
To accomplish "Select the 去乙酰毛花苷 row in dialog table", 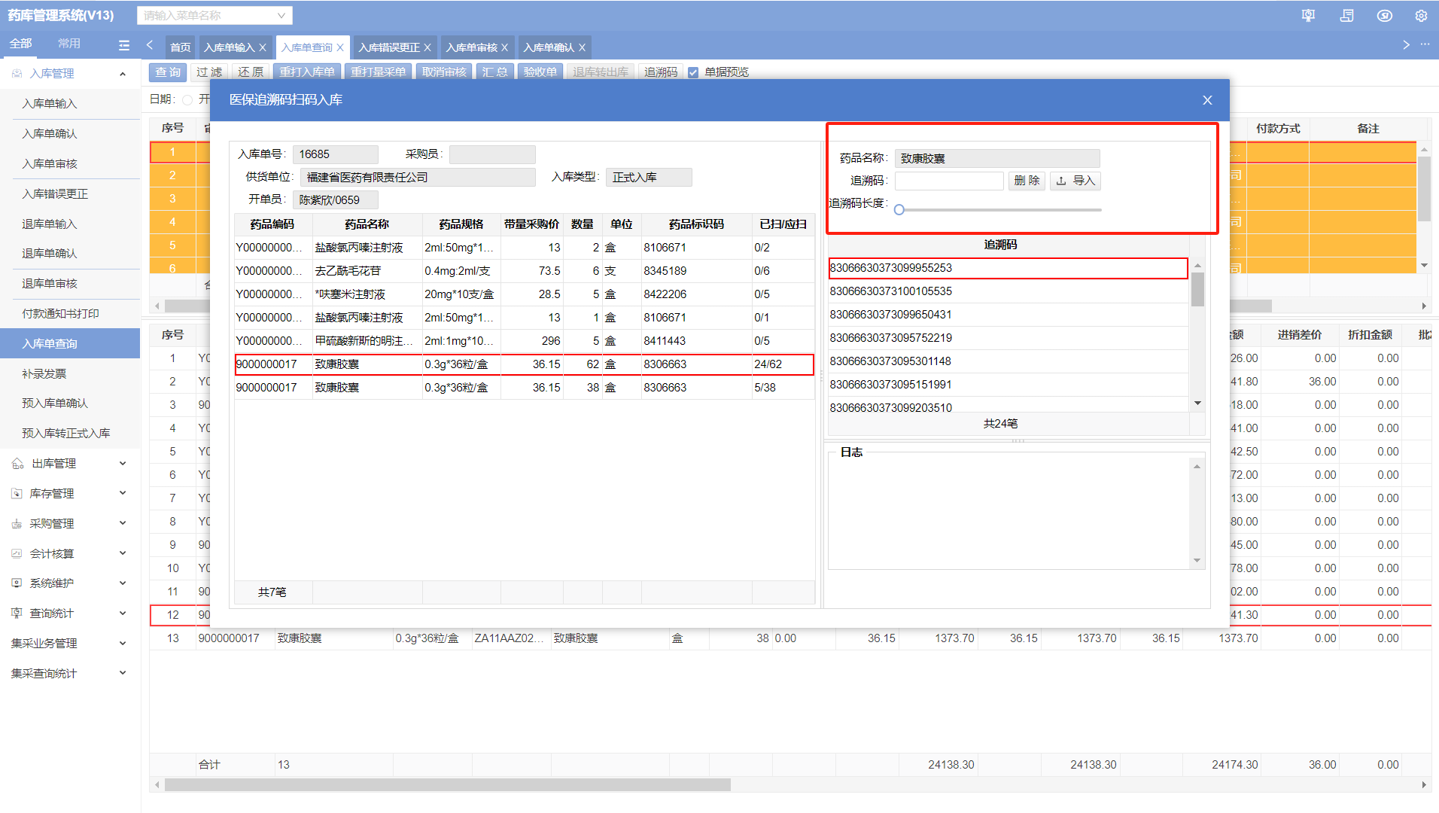I will 525,271.
